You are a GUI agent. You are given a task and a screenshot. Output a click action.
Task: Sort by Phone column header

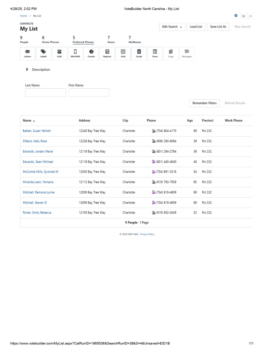151,121
